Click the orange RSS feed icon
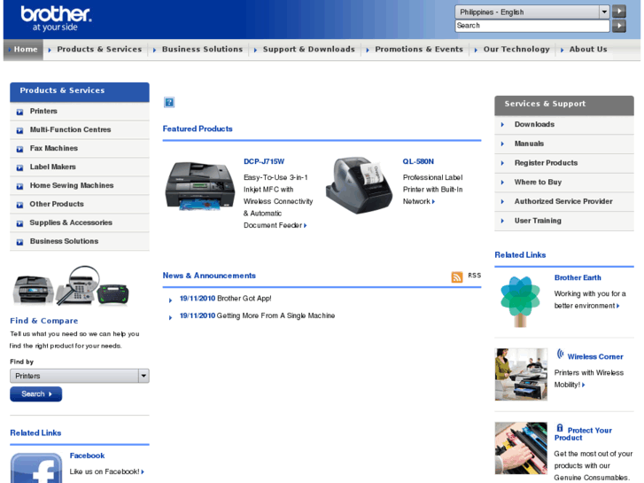644x483 pixels. click(457, 277)
